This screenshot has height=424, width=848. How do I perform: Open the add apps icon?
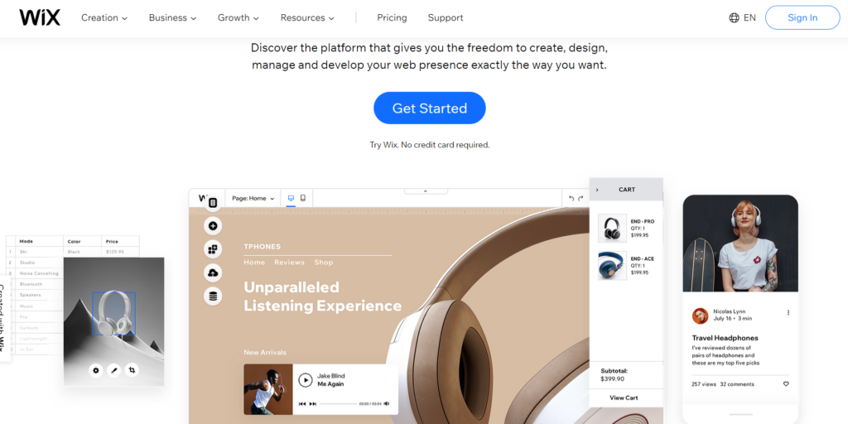click(x=213, y=249)
